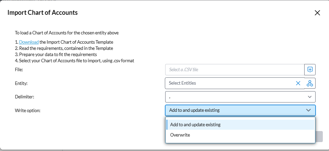Clear the Entity selection with X icon
This screenshot has width=329, height=151.
pos(298,83)
